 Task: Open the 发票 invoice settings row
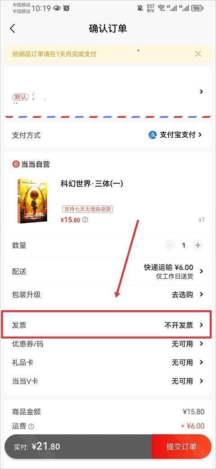[x=107, y=325]
